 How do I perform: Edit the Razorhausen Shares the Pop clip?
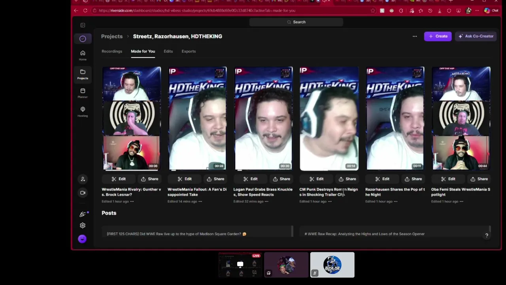382,179
